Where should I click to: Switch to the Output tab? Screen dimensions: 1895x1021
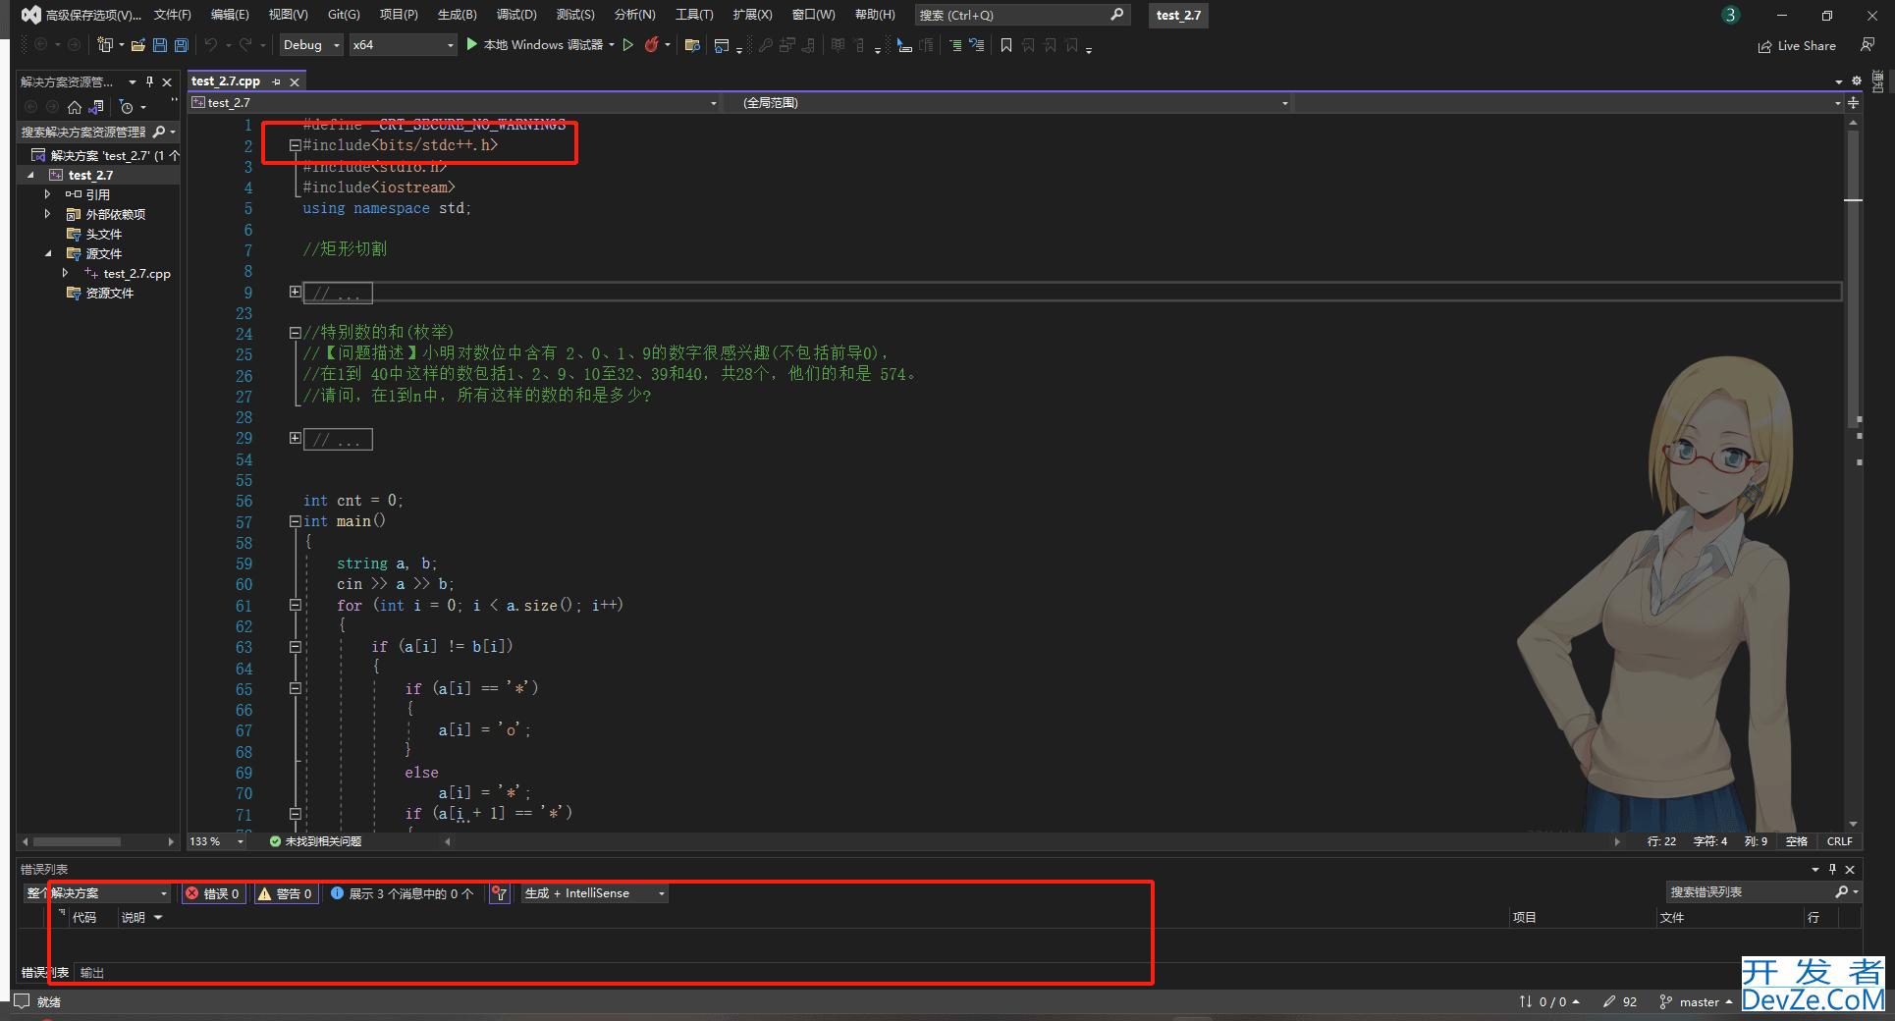tap(92, 973)
